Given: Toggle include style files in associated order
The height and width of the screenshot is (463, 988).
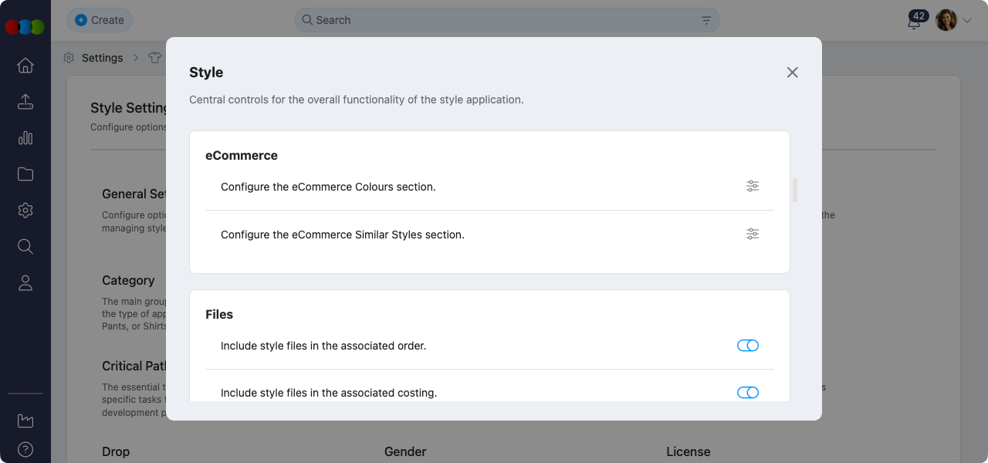Looking at the screenshot, I should pos(747,346).
